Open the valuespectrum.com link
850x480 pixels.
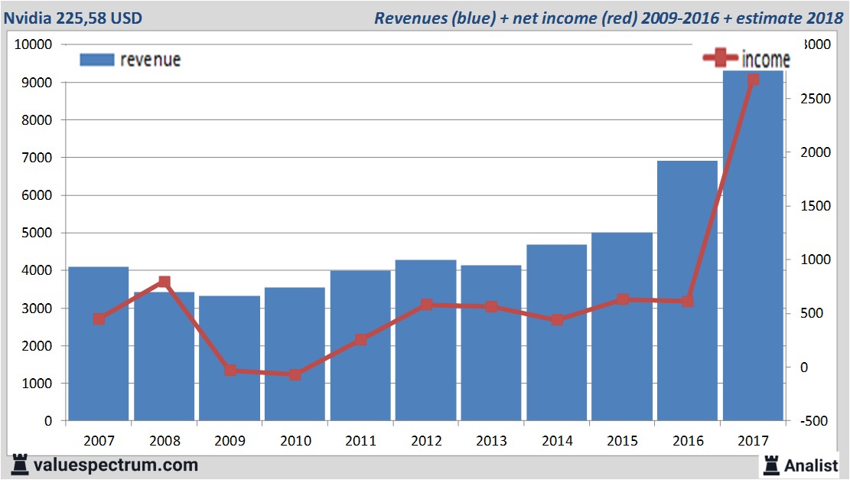click(x=115, y=464)
